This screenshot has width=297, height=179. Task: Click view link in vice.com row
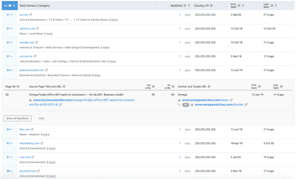tap(187, 157)
